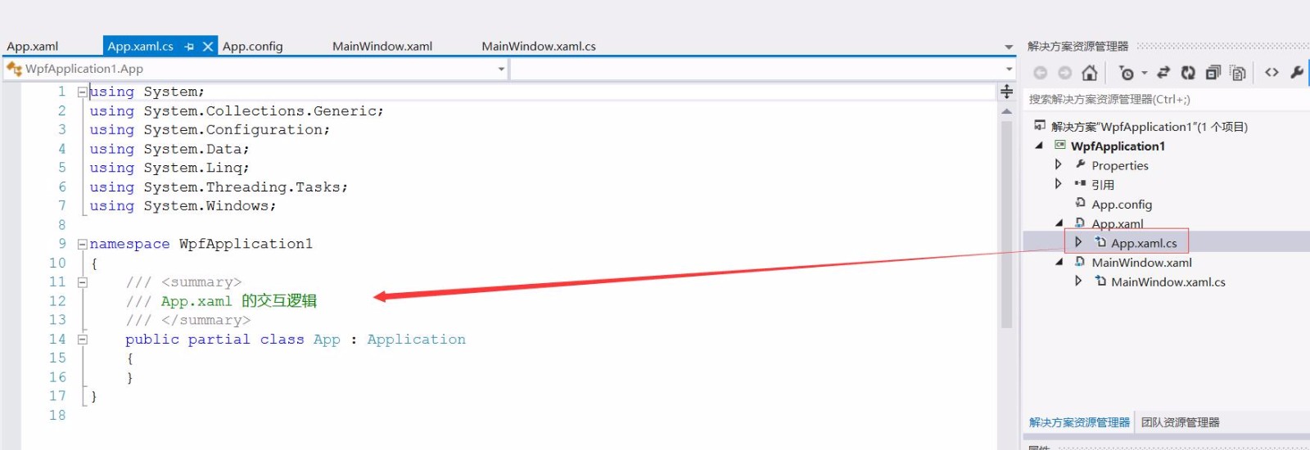The image size is (1310, 450).
Task: Click 'System.Collections.Generic' in line 2
Action: click(260, 111)
